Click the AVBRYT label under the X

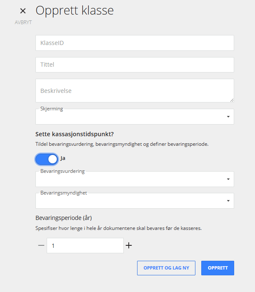tap(23, 22)
